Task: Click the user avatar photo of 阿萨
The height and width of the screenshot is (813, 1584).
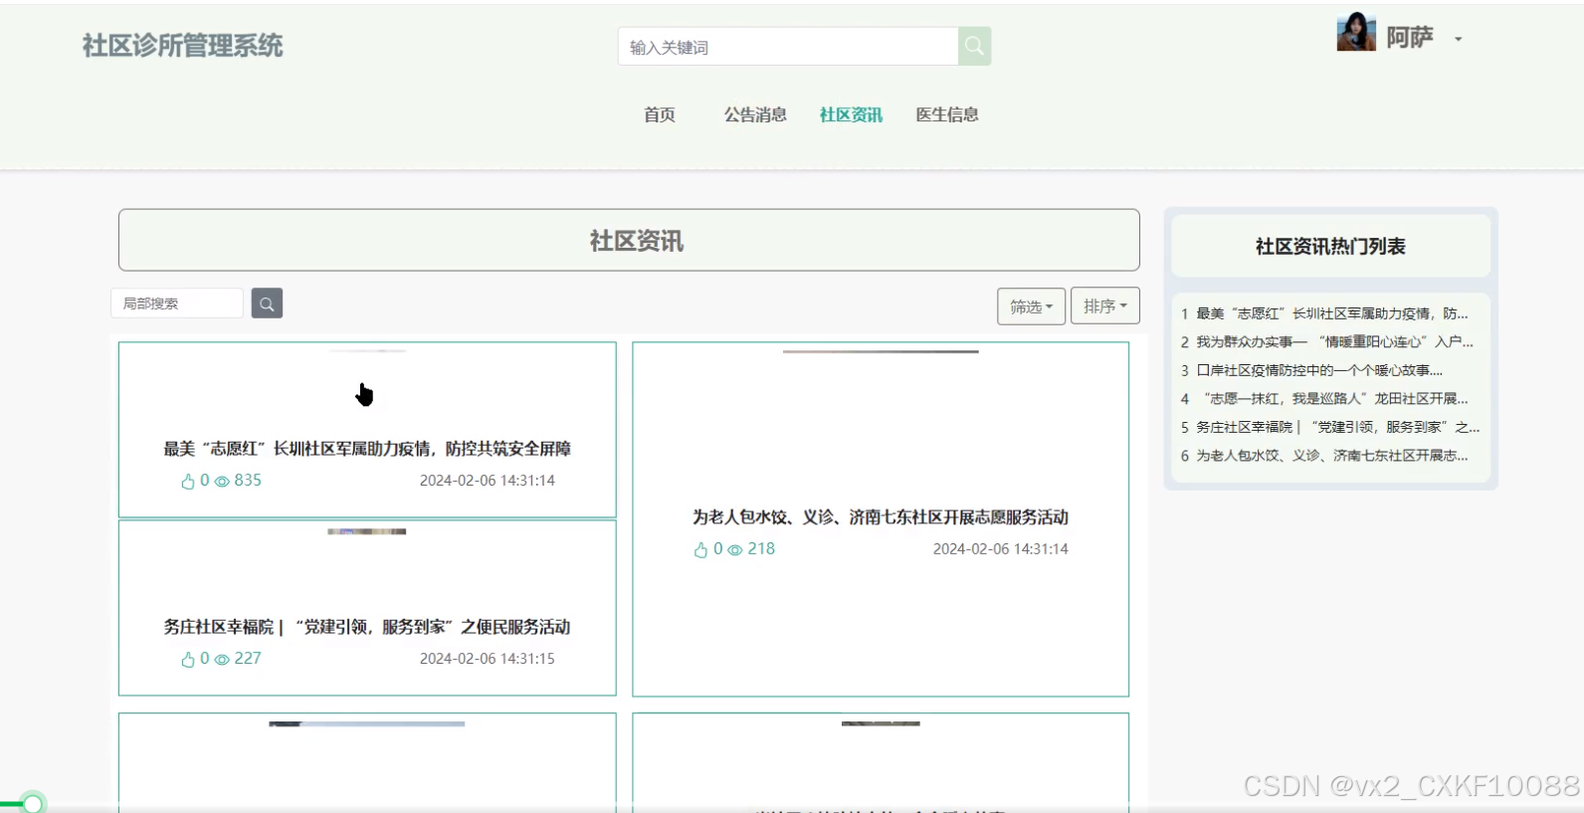Action: point(1356,32)
